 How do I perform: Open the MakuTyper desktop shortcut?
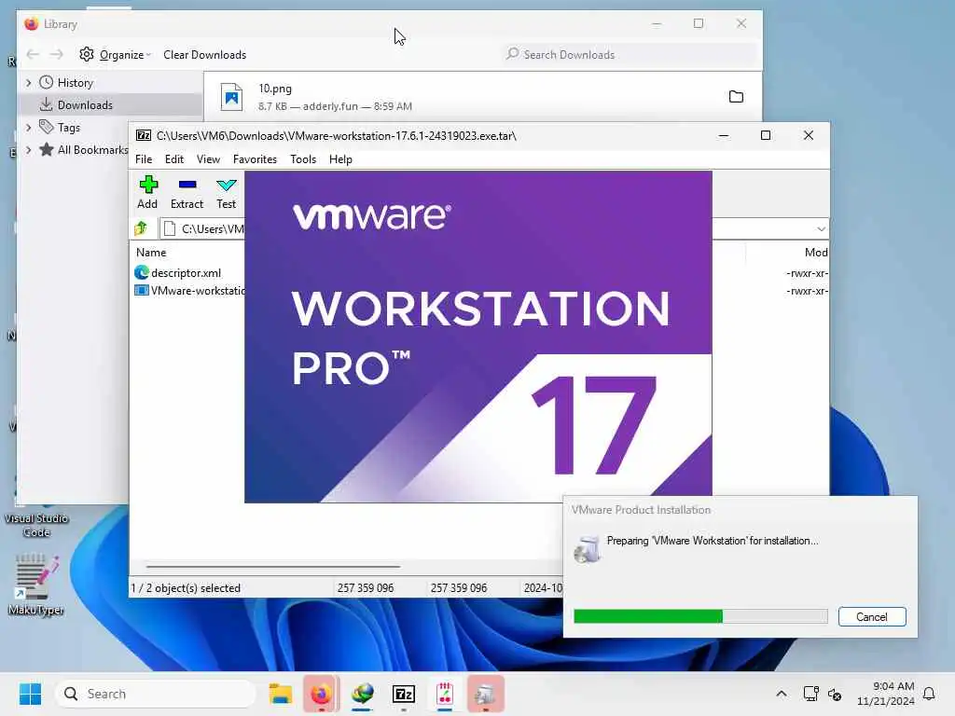pos(36,584)
